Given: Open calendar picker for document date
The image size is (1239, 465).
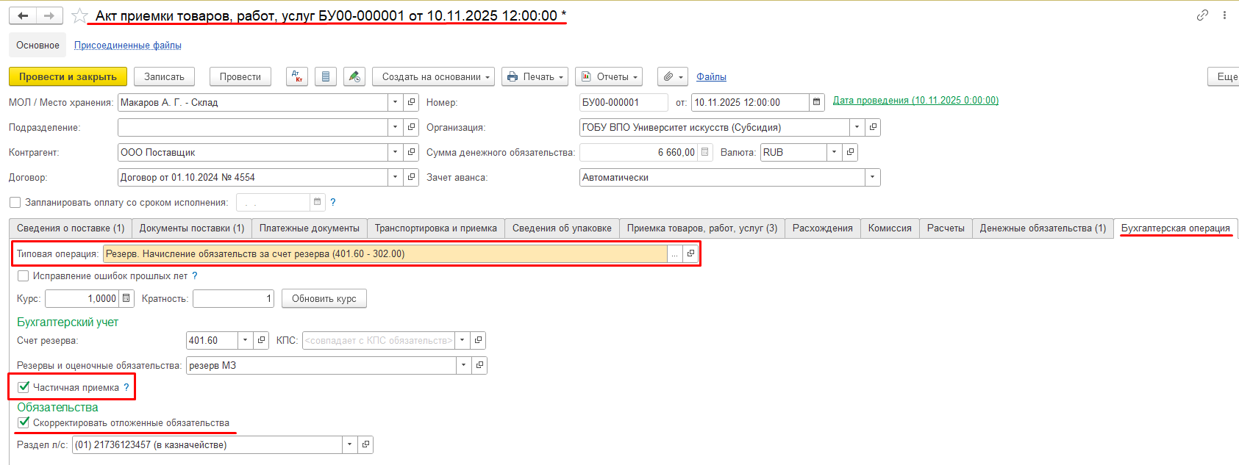Looking at the screenshot, I should pos(816,103).
